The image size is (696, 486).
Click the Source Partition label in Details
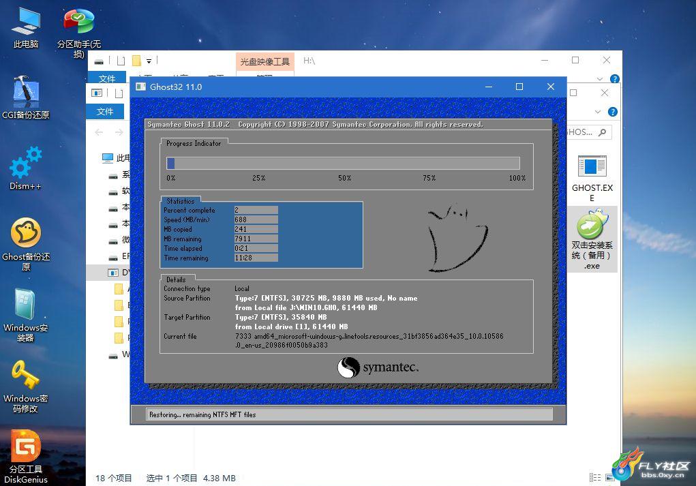point(187,299)
